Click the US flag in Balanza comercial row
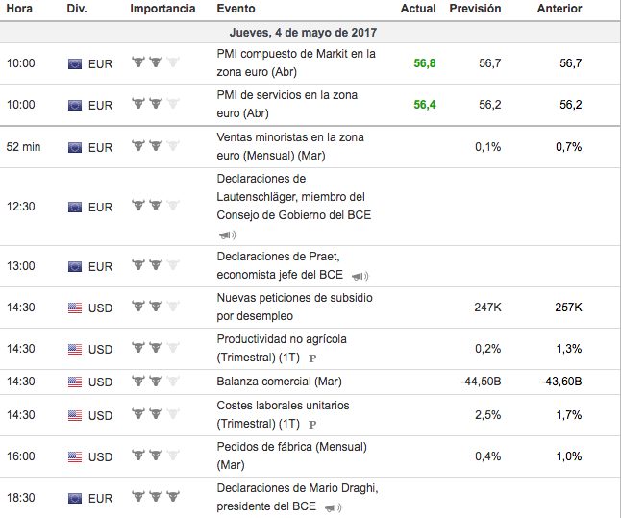Screen dimensions: 621x518 75,382
